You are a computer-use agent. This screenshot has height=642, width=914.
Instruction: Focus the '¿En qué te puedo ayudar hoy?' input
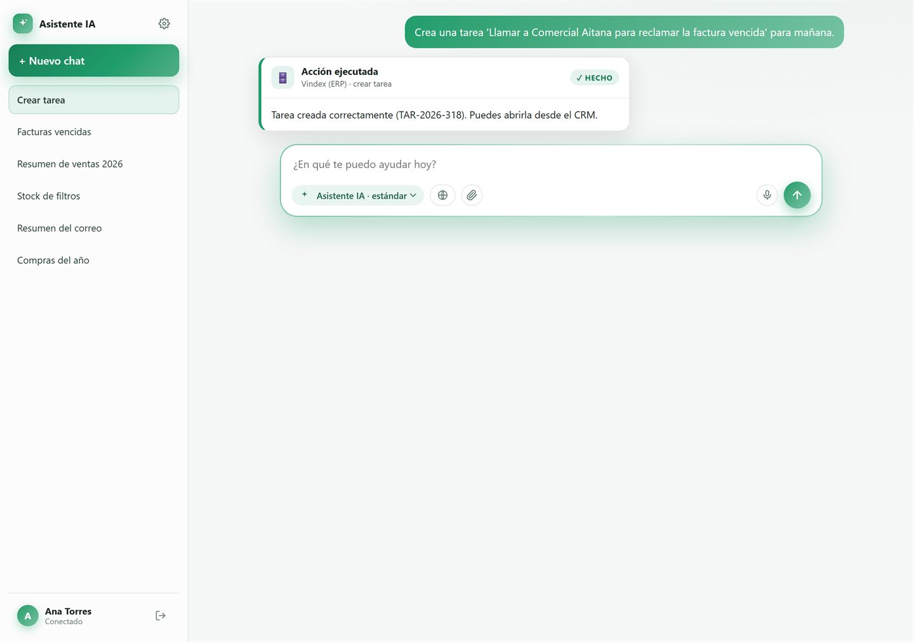551,164
